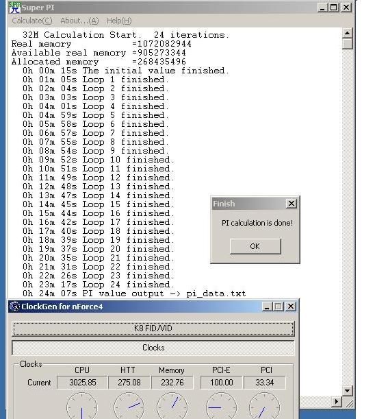Click the HTT clock dial gauge

click(129, 406)
